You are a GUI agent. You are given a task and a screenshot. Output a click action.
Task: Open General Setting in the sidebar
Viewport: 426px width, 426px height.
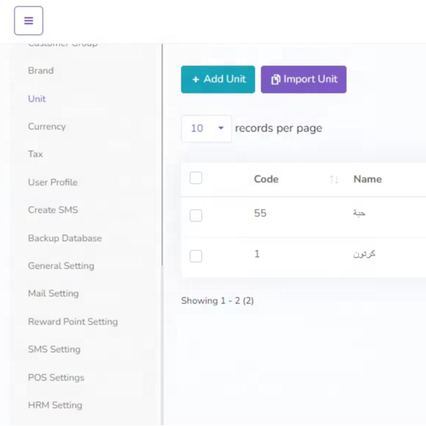[61, 266]
